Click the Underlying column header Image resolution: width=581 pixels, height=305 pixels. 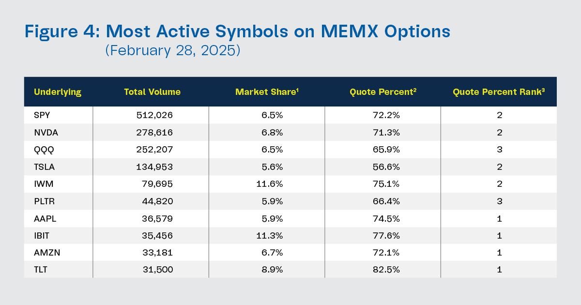tap(57, 91)
